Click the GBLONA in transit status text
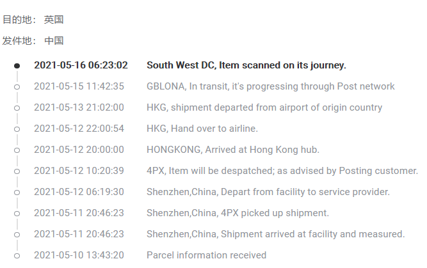The height and width of the screenshot is (268, 427). (x=270, y=86)
